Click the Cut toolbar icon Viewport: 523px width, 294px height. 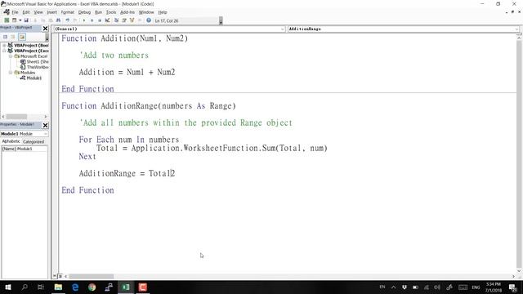[35, 20]
